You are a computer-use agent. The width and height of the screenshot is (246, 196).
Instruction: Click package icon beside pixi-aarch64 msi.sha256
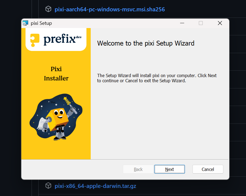(x=48, y=9)
